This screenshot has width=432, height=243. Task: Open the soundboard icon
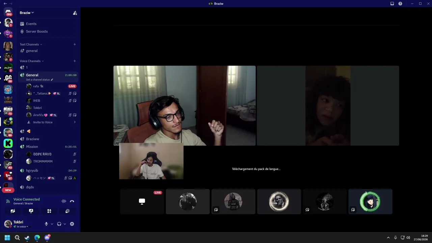pos(67,211)
